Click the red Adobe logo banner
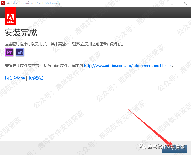The height and width of the screenshot is (155, 191). (x=10, y=16)
